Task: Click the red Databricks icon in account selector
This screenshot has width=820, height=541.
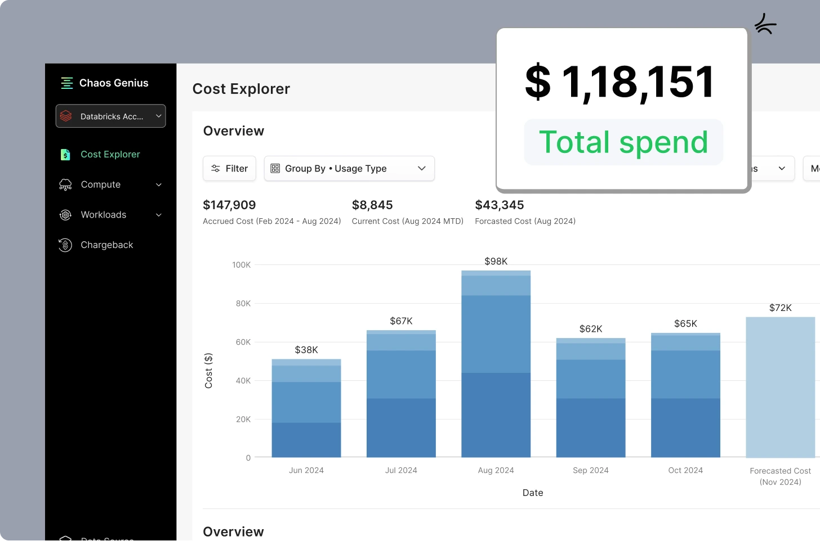Action: [66, 116]
